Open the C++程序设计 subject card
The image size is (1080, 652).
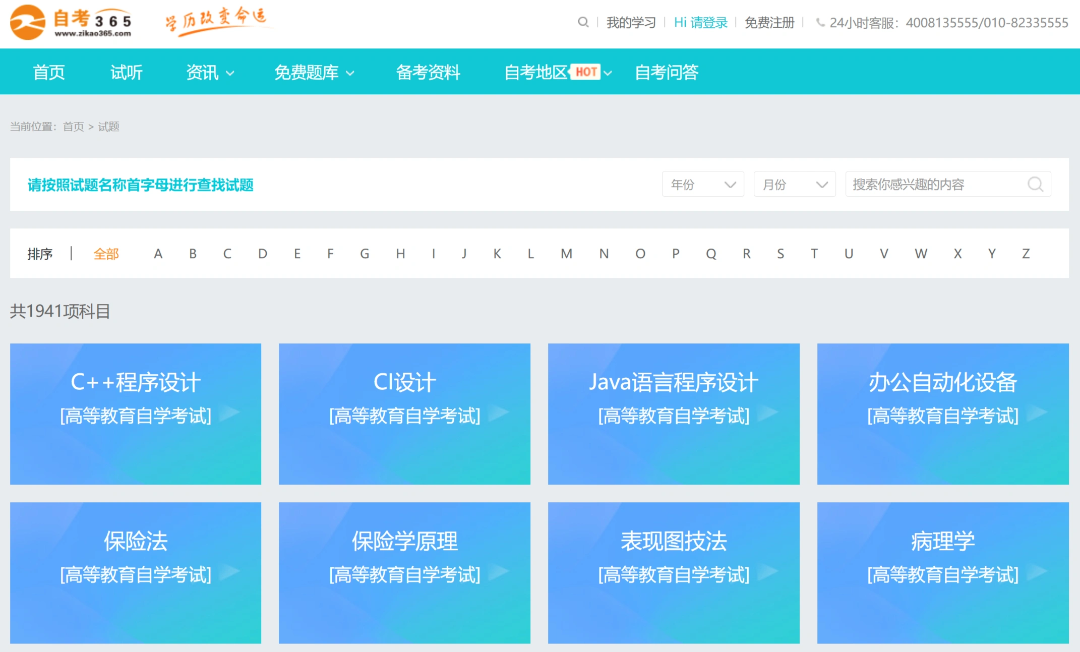coord(136,414)
